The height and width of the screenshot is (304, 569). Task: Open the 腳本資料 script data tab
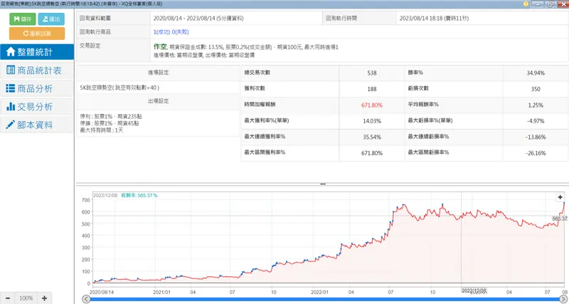37,125
